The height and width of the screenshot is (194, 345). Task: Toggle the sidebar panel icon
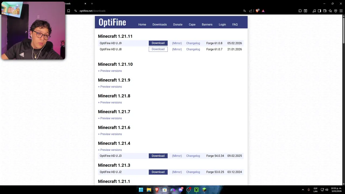319,11
